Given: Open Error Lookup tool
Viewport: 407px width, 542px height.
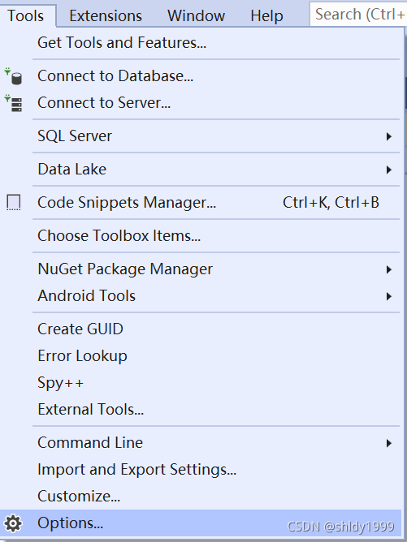Looking at the screenshot, I should point(201,356).
